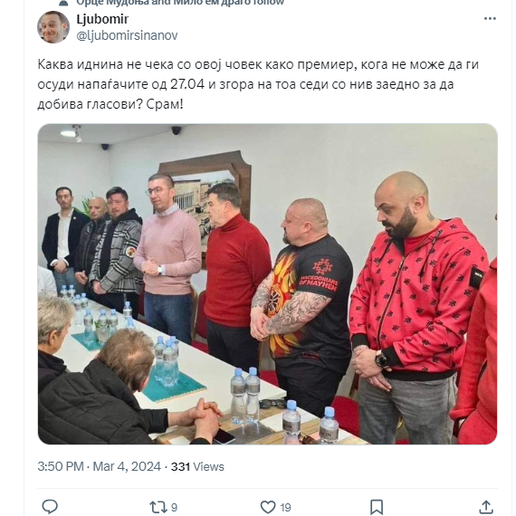Screen dimensions: 516x516
Task: Click the tweet text beginning with Каква иднина
Action: [258, 84]
